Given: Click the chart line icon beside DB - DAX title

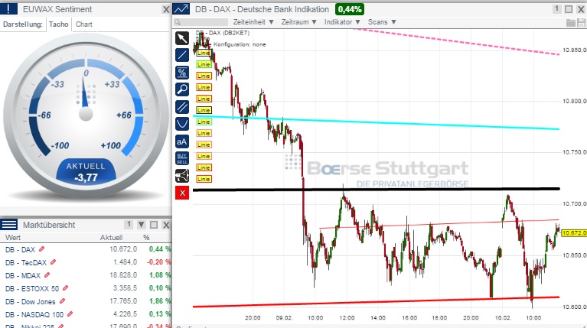Looking at the screenshot, I should click(x=181, y=9).
